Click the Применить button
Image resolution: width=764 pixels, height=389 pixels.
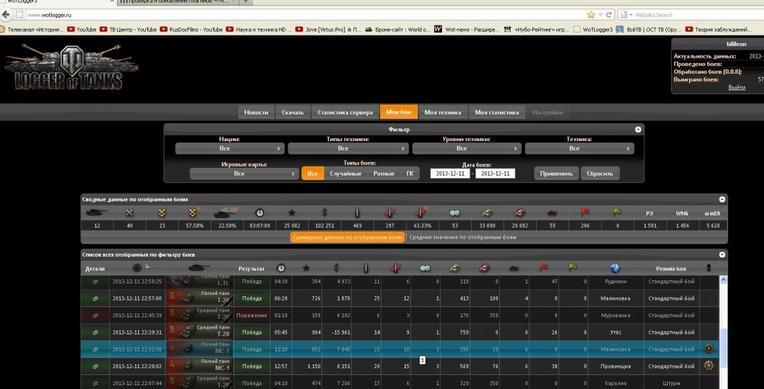click(x=556, y=174)
